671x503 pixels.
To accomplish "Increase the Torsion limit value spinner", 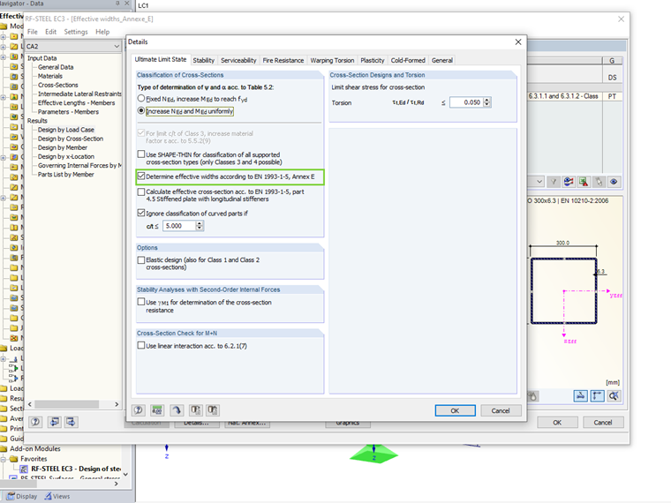I will click(x=487, y=100).
